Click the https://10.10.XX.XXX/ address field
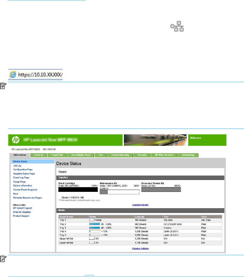The image size is (244, 277). pos(35,75)
